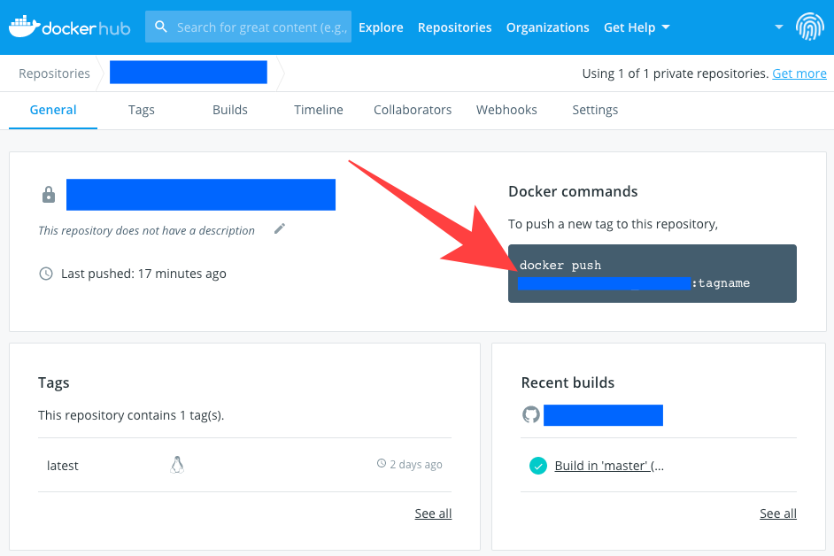This screenshot has height=556, width=834.
Task: Click the redacted GitHub repository link
Action: point(603,415)
